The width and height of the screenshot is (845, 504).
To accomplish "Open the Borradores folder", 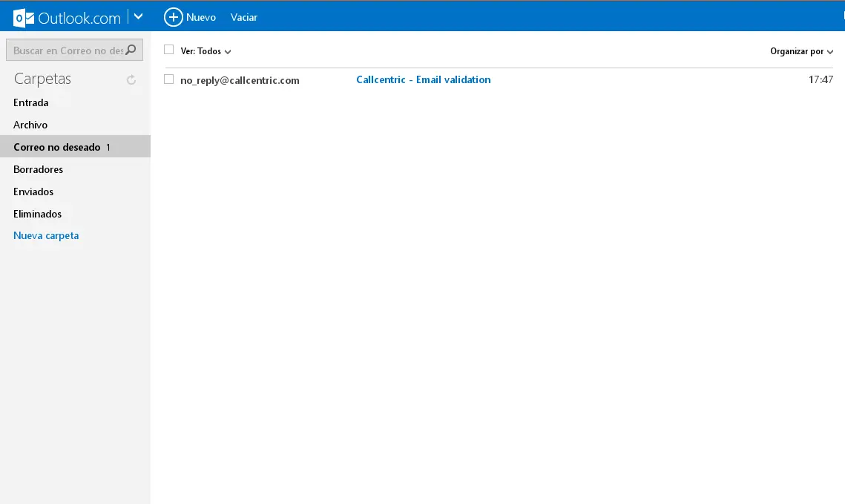I will point(37,169).
